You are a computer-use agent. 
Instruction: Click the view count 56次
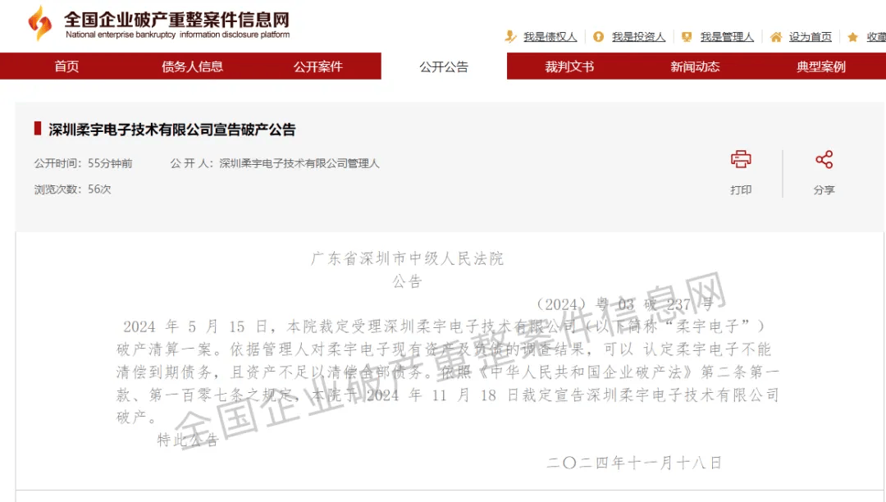coord(99,189)
